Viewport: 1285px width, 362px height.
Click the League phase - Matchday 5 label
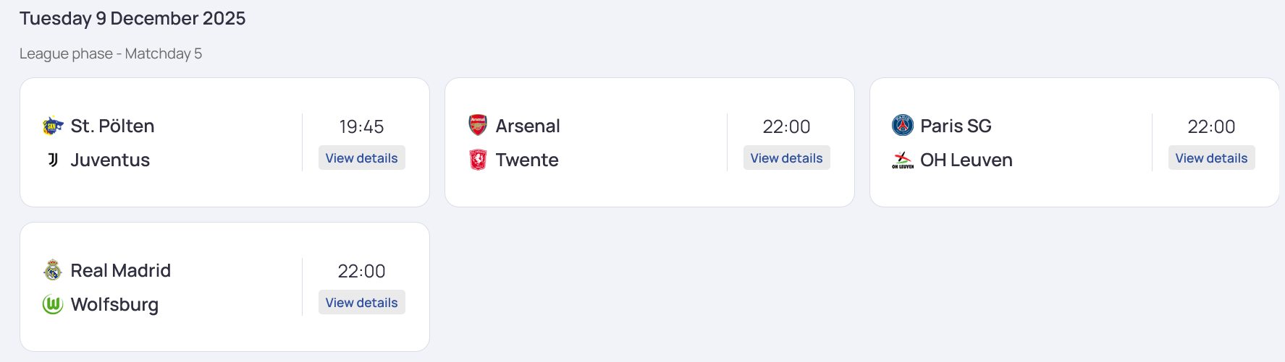[111, 54]
